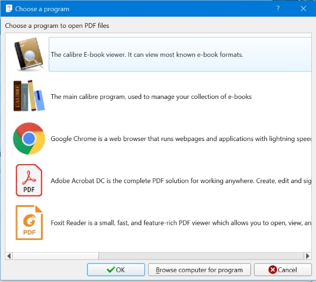Image resolution: width=316 pixels, height=282 pixels.
Task: Select 'The calibre E-book viewer' description row
Action: tap(180, 54)
